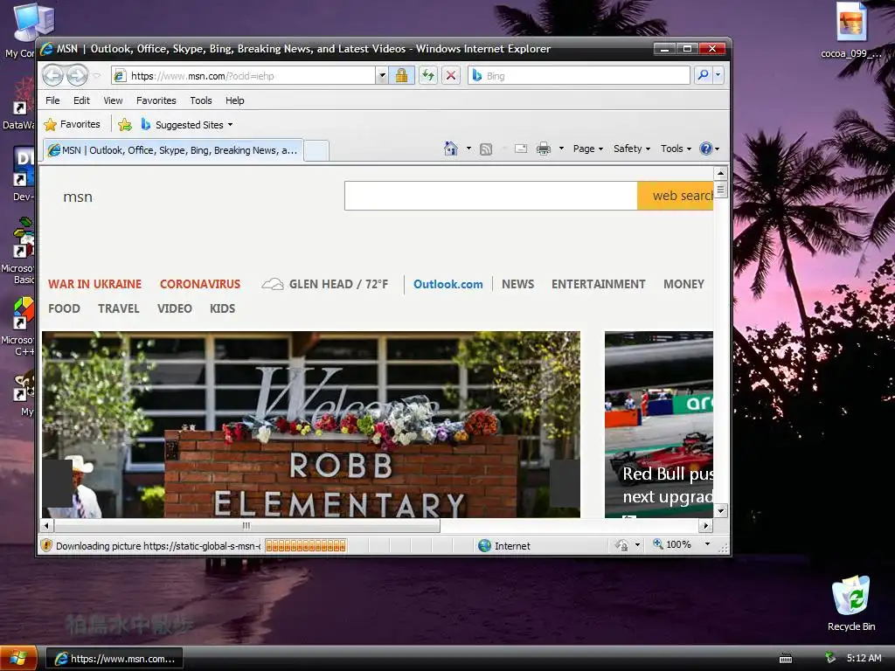Image resolution: width=895 pixels, height=671 pixels.
Task: Click the security lock icon
Action: click(402, 75)
